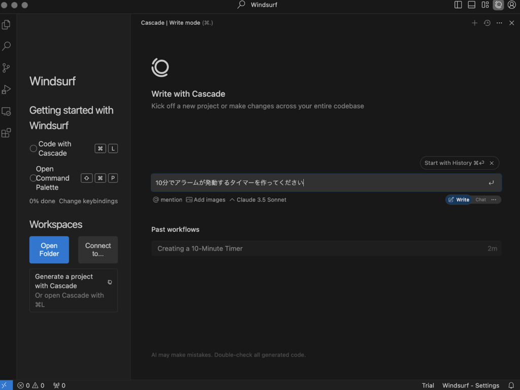The height and width of the screenshot is (390, 520).
Task: Toggle the Cascade panel icon in title bar
Action: [x=499, y=5]
